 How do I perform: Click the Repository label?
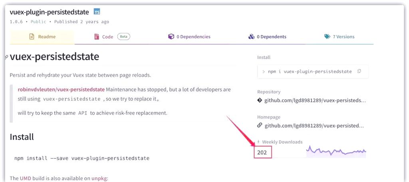click(x=269, y=92)
